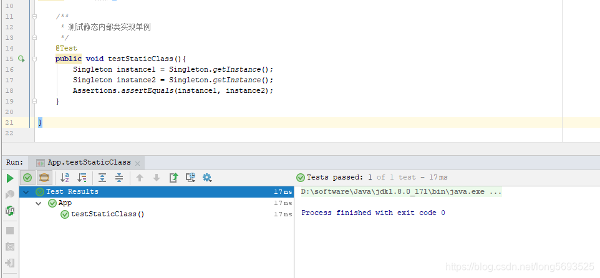Click getInstance call on line 17

237,80
